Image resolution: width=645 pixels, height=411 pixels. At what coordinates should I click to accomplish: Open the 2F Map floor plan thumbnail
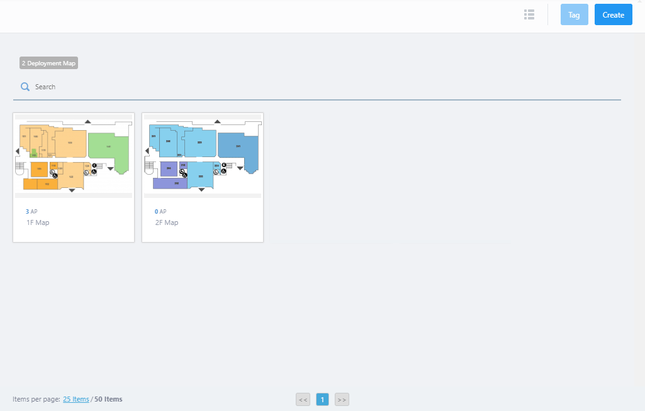(203, 156)
